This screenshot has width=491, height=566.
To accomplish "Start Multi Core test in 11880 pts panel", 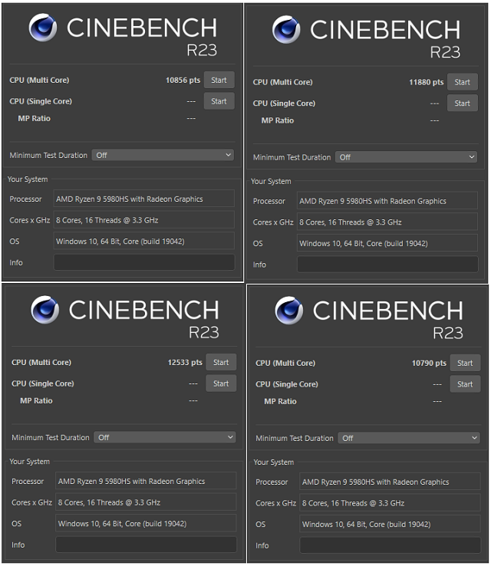I will (x=463, y=82).
